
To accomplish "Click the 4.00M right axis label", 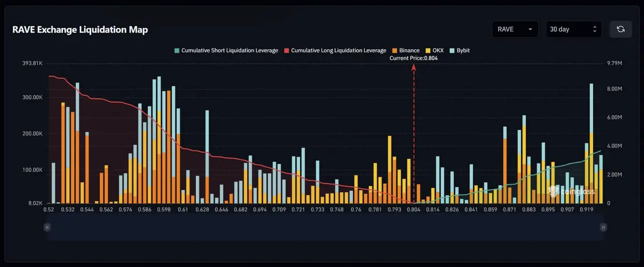I will (613, 146).
